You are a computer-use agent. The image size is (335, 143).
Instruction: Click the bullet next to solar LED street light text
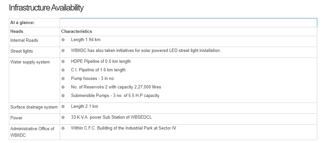point(63,51)
